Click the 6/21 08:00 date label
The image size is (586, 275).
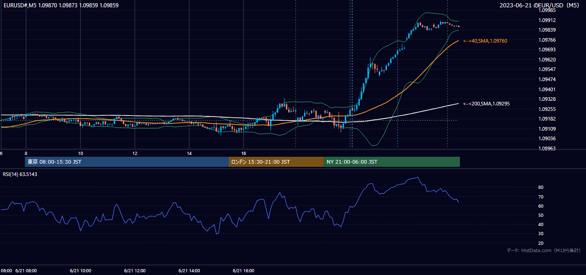(26, 270)
